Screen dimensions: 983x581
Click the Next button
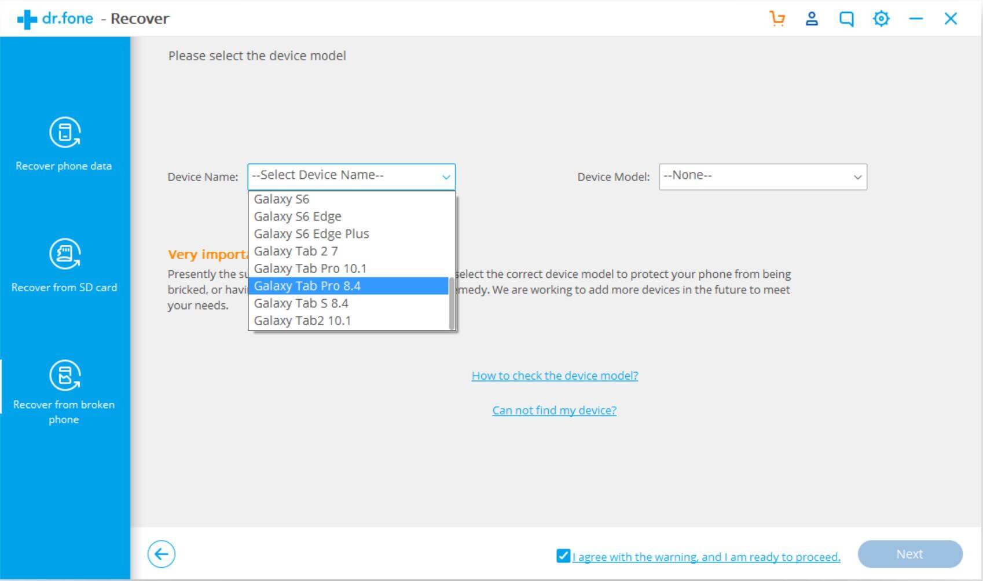tap(910, 554)
